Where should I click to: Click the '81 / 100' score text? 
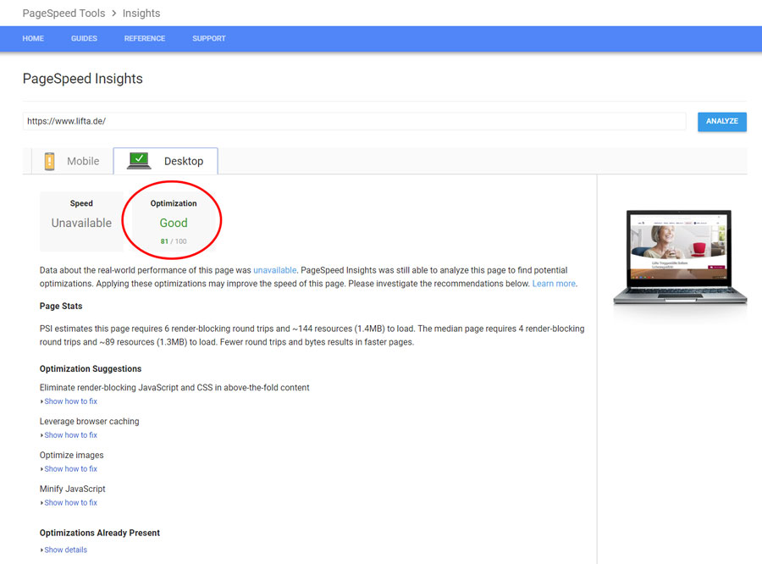(x=174, y=241)
